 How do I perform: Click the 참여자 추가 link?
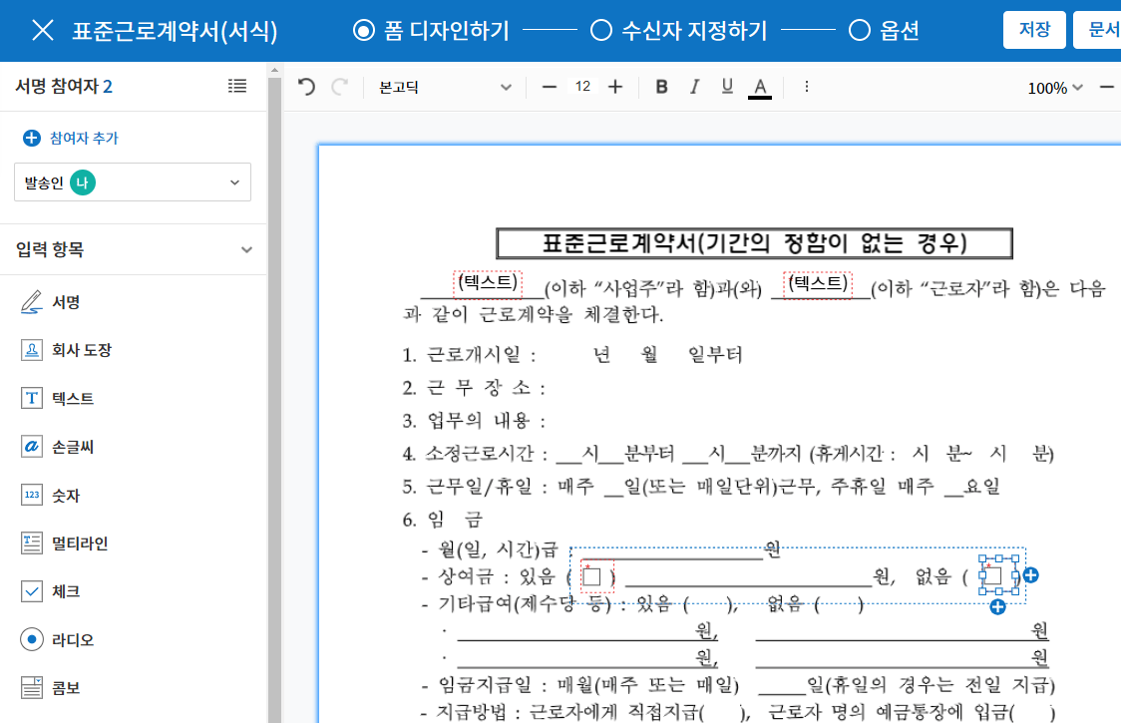(x=84, y=138)
